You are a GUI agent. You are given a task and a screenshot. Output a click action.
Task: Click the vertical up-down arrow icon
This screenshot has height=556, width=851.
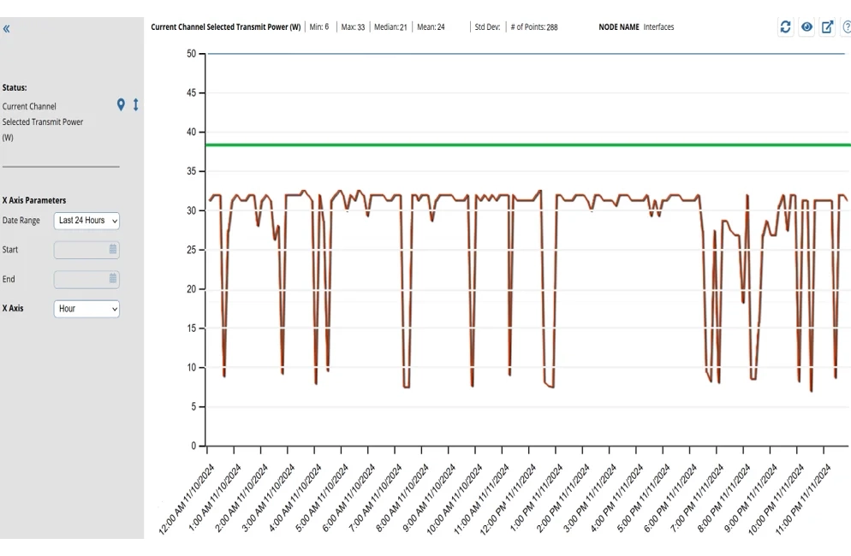[135, 105]
